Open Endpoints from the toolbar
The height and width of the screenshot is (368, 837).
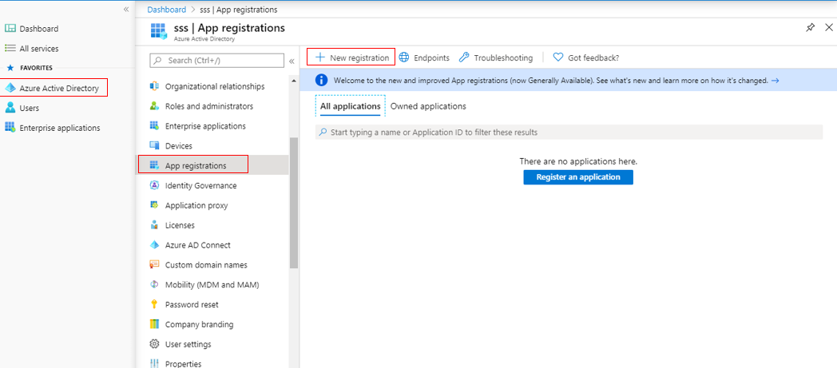point(424,57)
